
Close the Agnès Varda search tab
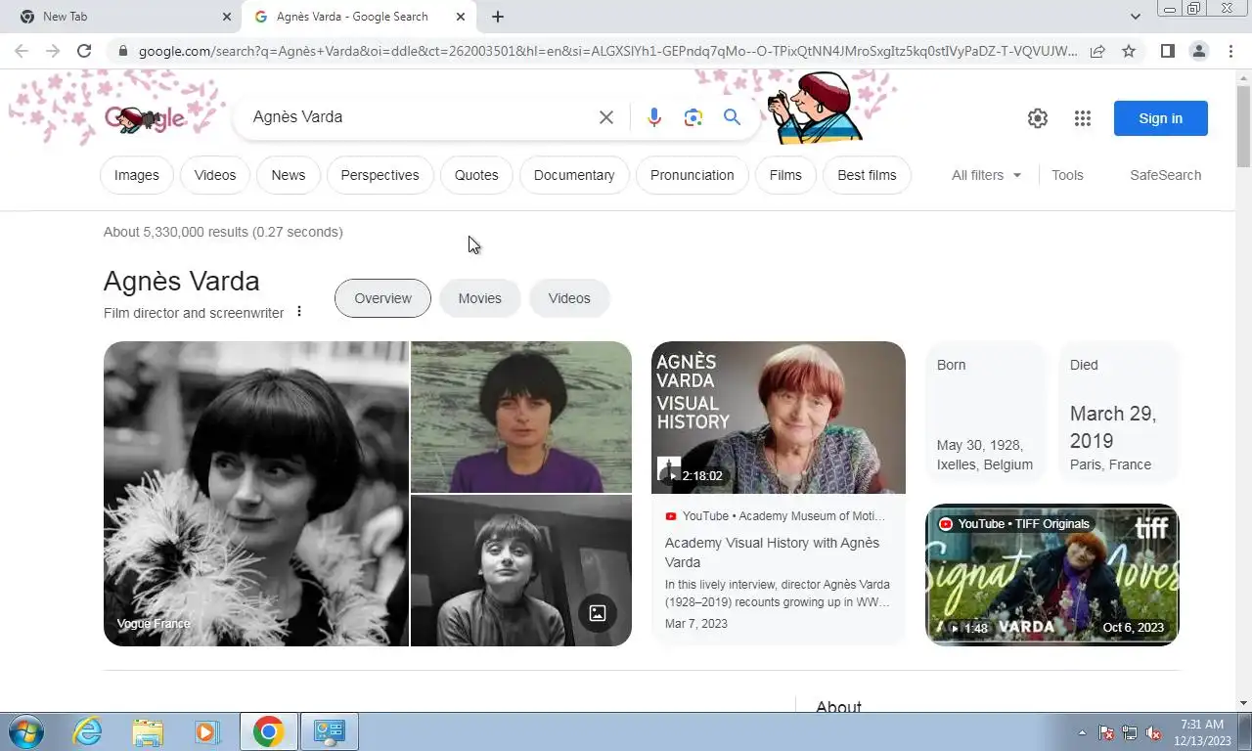point(461,17)
